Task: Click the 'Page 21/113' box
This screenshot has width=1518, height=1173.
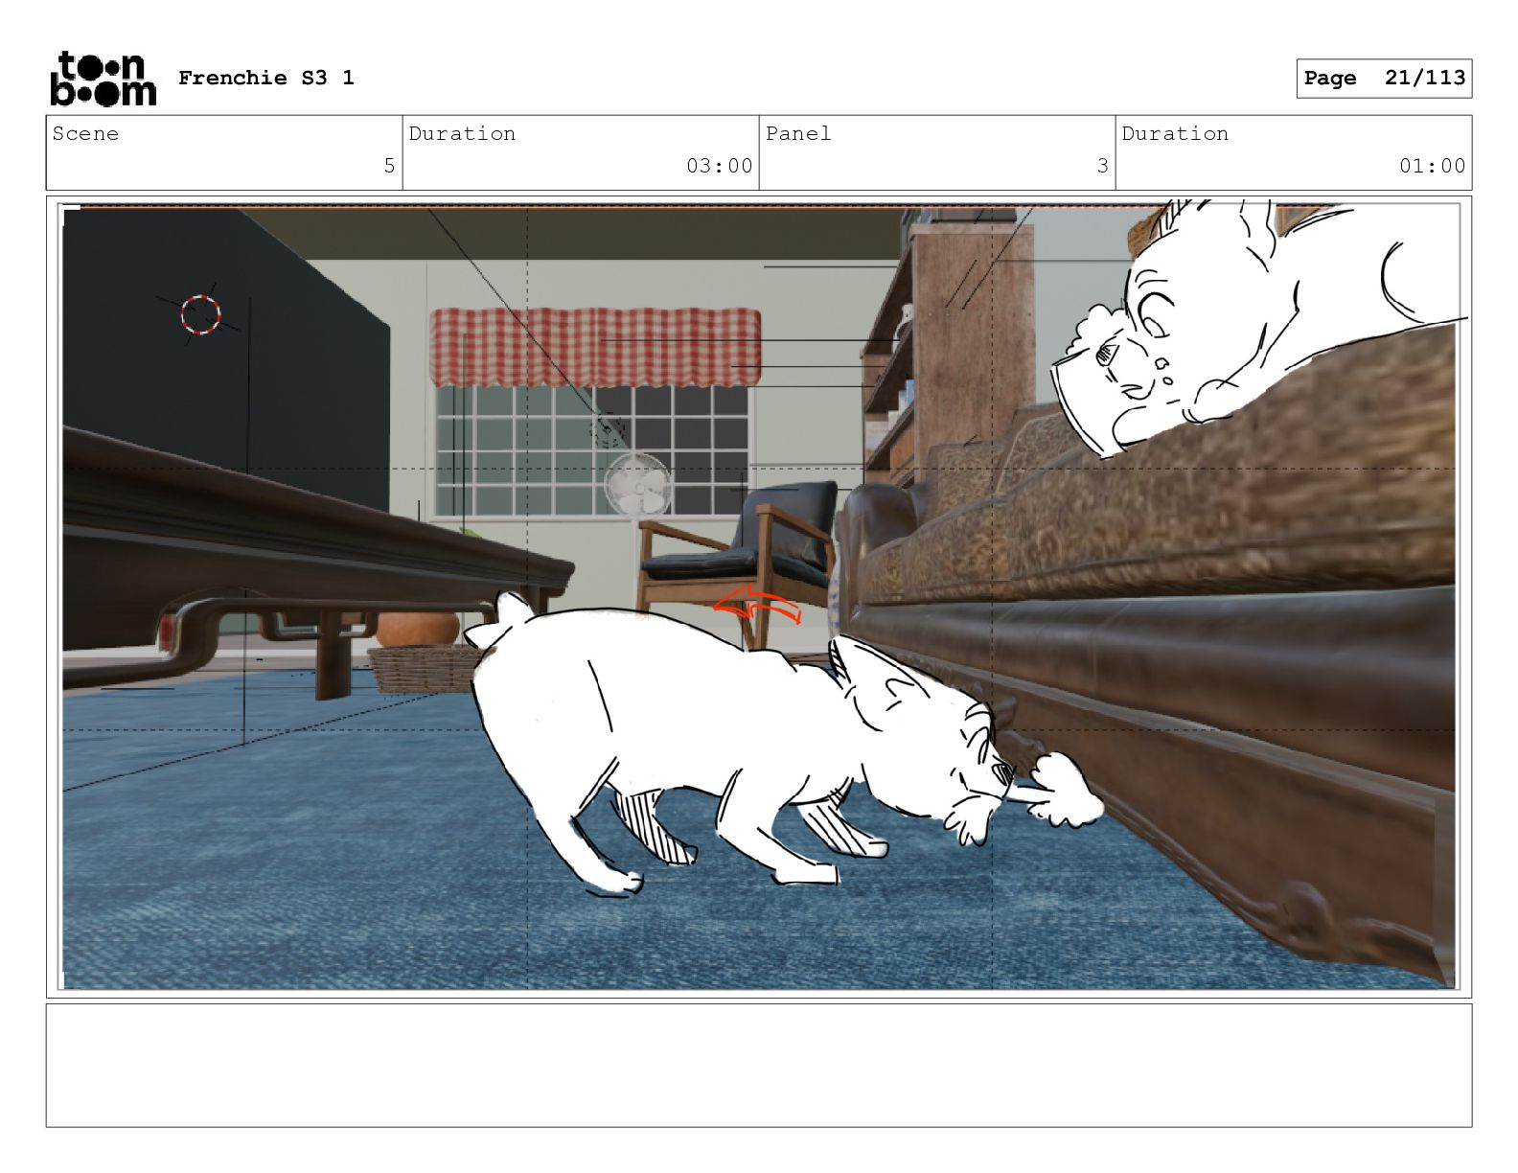Action: click(x=1384, y=79)
